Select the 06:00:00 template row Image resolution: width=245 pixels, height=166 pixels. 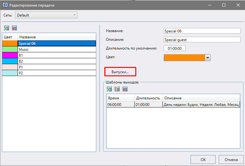(173, 104)
